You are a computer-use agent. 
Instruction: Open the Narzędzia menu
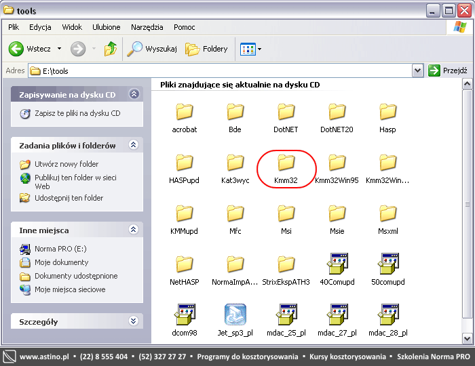(147, 27)
